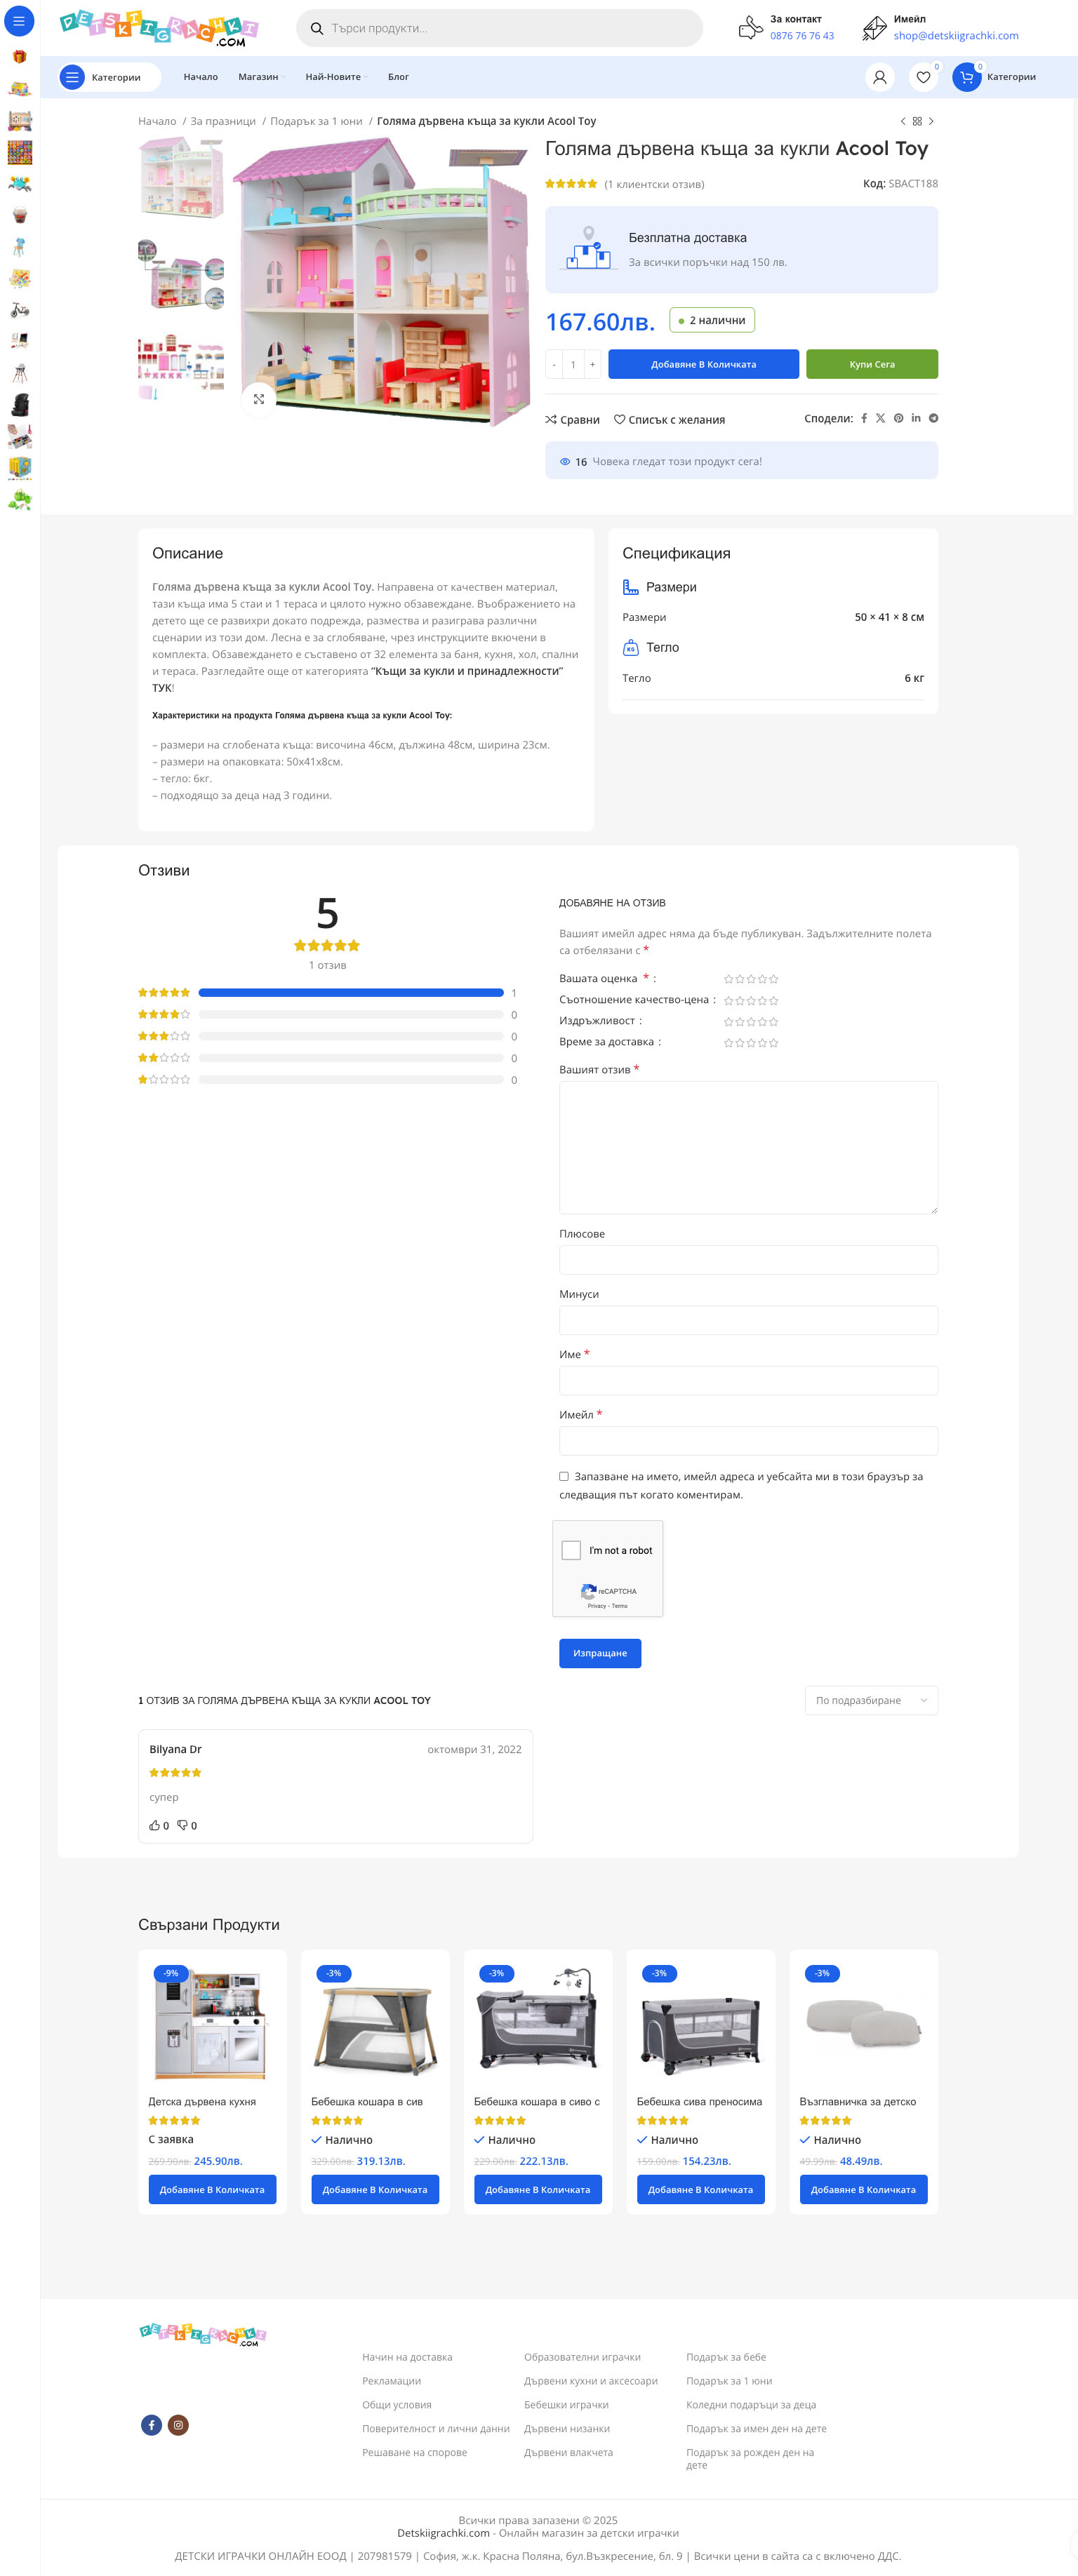Open the Категории dropdown button in the nav bar
The width and height of the screenshot is (1078, 2576).
tap(109, 77)
